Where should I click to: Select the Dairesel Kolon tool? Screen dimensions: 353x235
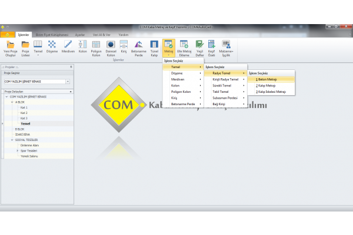[x=111, y=48]
